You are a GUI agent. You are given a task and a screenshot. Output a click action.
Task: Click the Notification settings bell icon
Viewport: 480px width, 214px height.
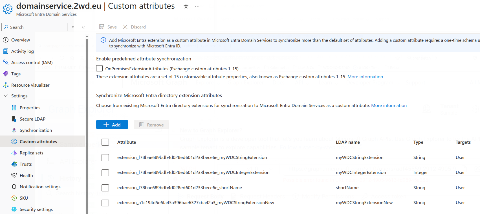[14, 187]
